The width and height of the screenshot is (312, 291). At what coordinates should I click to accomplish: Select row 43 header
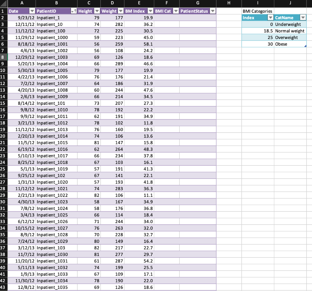pyautogui.click(x=4, y=287)
